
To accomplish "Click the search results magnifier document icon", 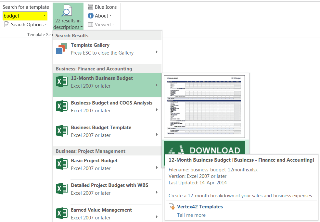I will (x=67, y=10).
